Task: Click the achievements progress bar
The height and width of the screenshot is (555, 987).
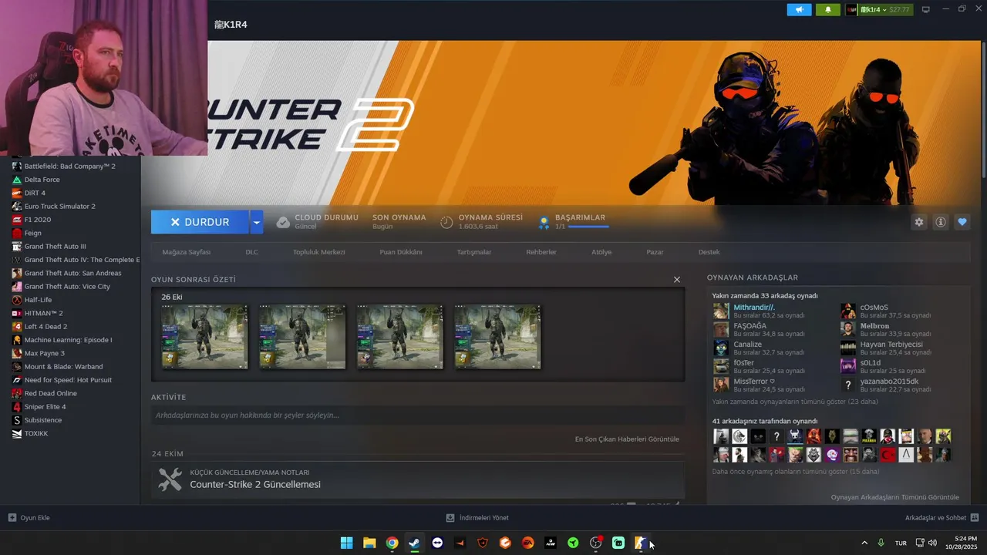Action: click(x=588, y=227)
